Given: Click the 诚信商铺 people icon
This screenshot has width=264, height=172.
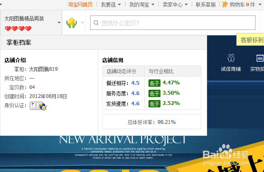Looking at the screenshot, I should (231, 58).
